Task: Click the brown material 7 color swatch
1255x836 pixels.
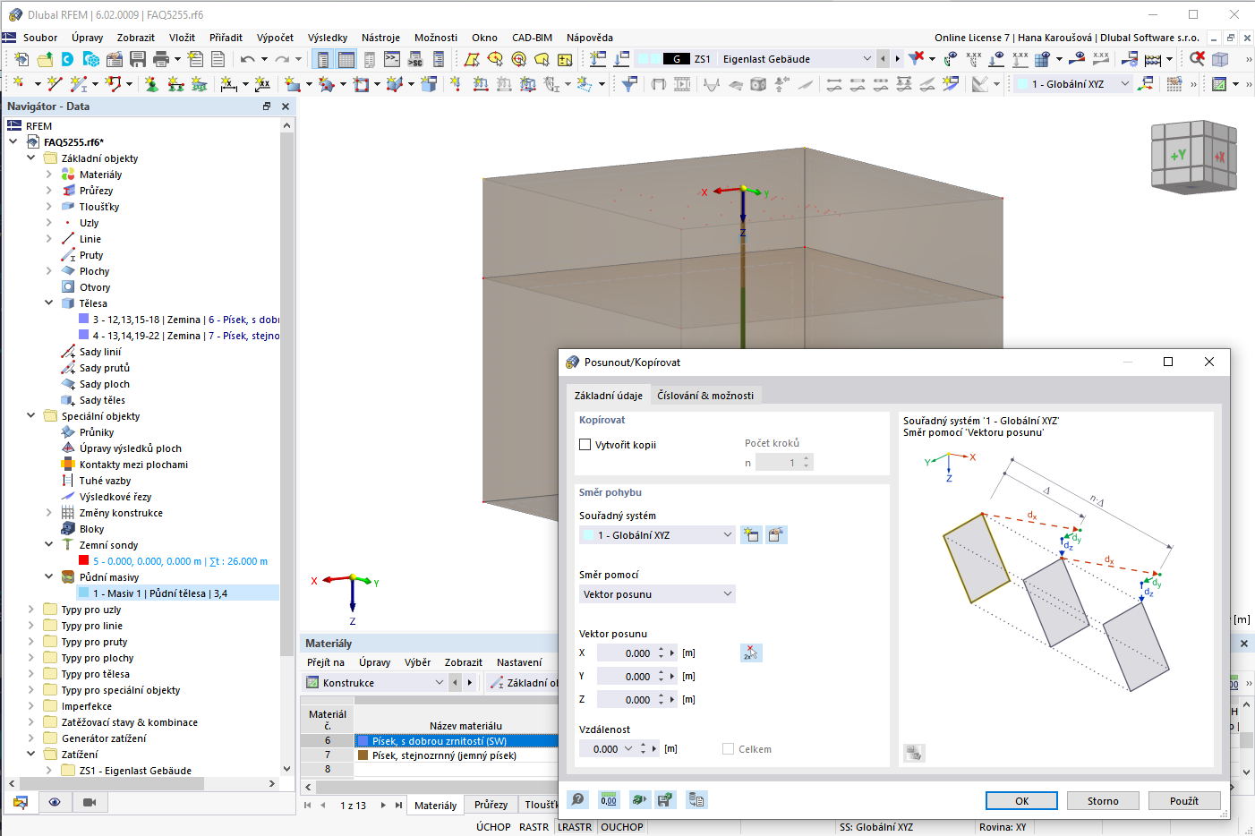Action: pos(363,755)
